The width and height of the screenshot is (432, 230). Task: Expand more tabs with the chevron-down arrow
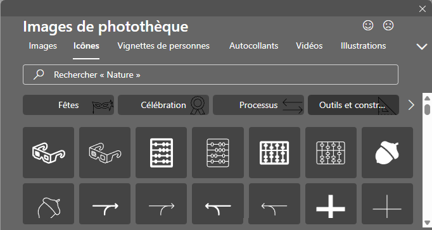[421, 46]
